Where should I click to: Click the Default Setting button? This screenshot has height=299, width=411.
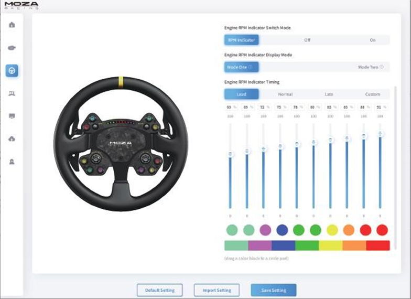click(x=159, y=290)
